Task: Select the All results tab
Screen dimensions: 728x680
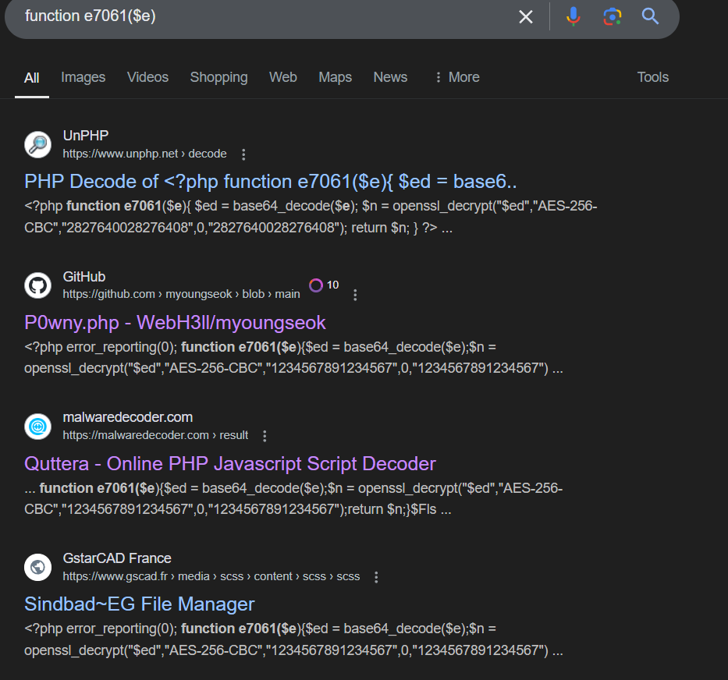Action: pyautogui.click(x=31, y=77)
